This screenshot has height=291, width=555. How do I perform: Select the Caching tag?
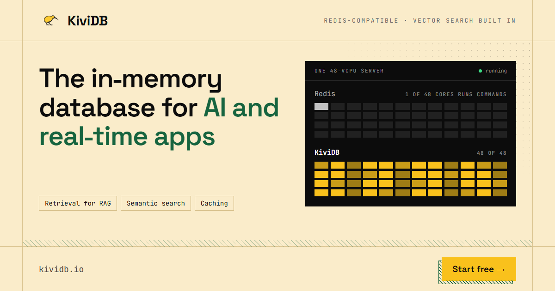[214, 203]
